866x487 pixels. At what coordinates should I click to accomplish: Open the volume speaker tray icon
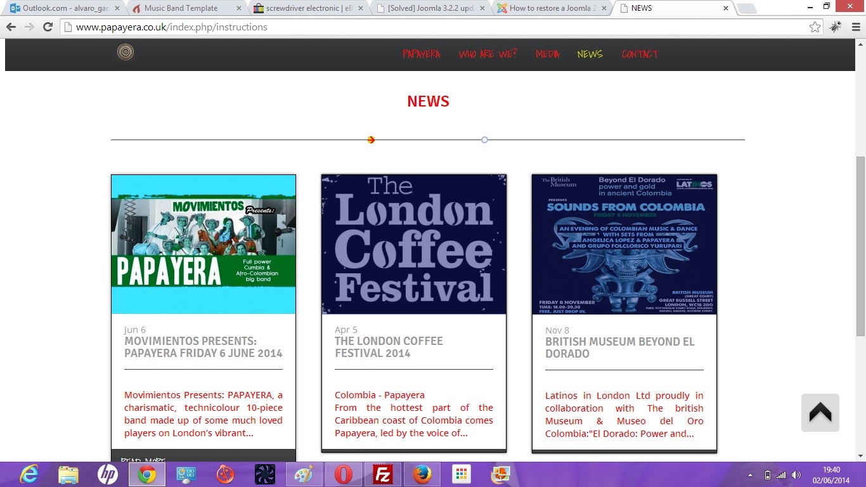point(796,475)
